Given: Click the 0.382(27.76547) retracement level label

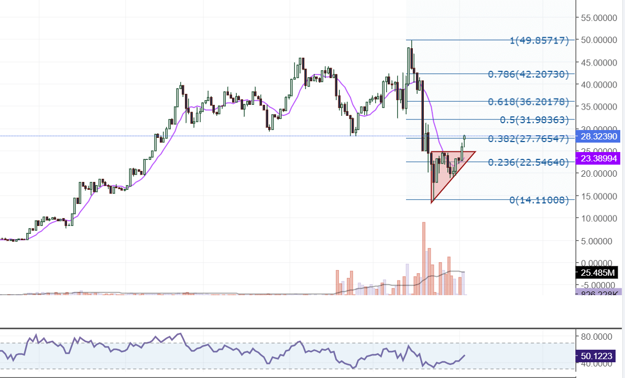Looking at the screenshot, I should [x=528, y=138].
